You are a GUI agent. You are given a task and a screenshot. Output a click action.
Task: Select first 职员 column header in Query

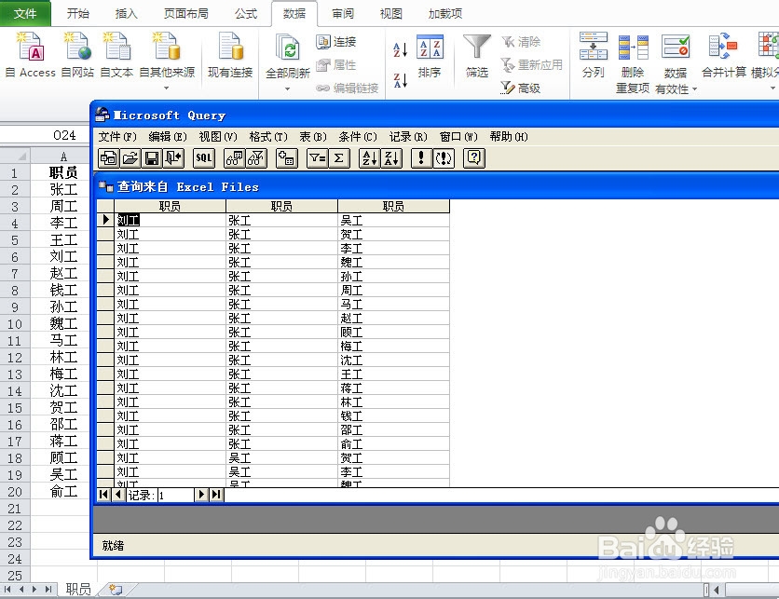tap(170, 206)
